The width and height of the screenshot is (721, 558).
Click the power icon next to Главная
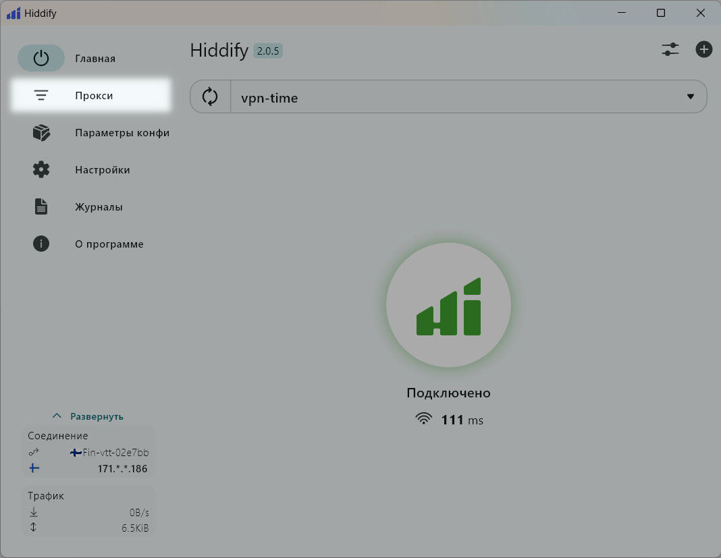pos(41,59)
